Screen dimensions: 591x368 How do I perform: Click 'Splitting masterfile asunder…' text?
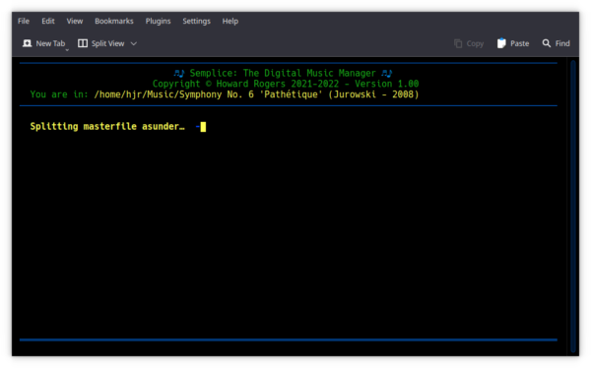click(107, 127)
